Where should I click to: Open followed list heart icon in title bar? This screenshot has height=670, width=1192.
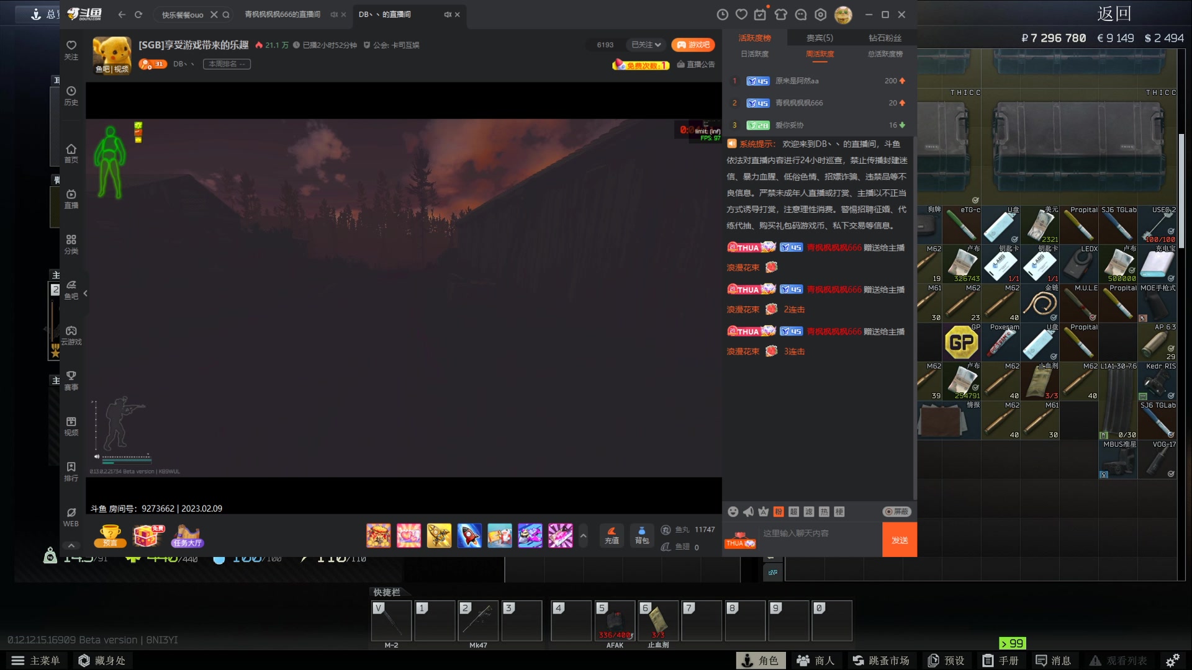coord(741,14)
